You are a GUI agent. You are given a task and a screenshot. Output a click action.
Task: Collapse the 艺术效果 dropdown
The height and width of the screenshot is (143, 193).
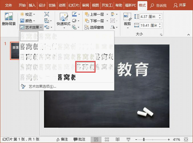pyautogui.click(x=41, y=27)
